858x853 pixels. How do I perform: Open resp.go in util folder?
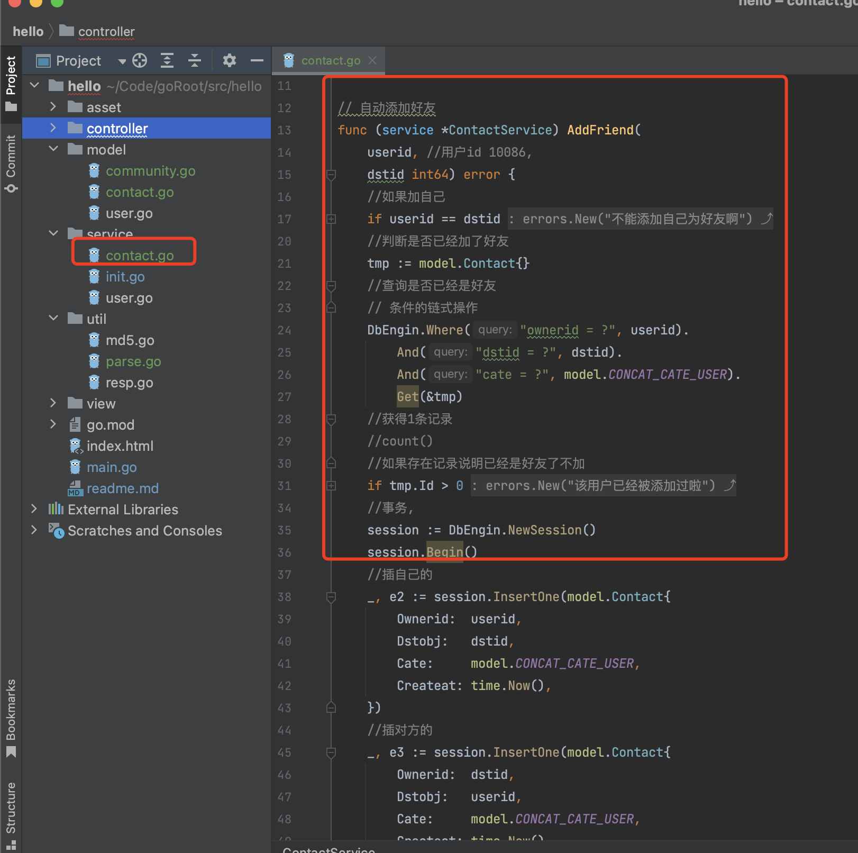click(x=130, y=383)
